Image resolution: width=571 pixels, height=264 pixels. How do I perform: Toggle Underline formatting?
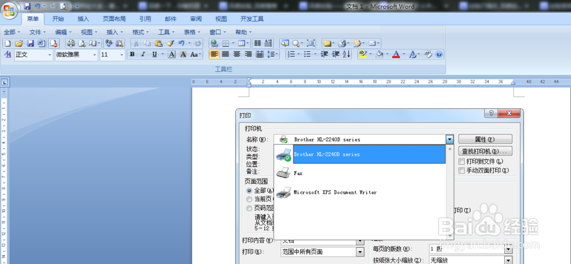coord(154,55)
